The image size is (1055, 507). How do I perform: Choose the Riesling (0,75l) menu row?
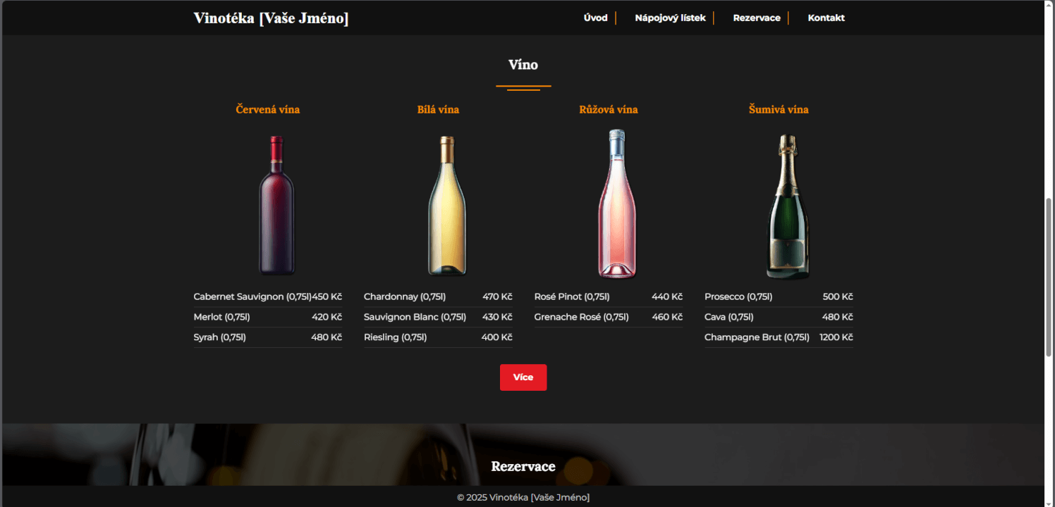click(395, 338)
